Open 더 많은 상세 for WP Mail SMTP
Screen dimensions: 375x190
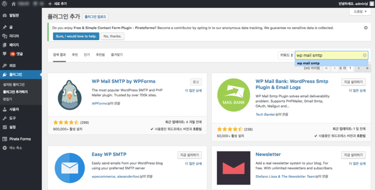pyautogui.click(x=194, y=90)
